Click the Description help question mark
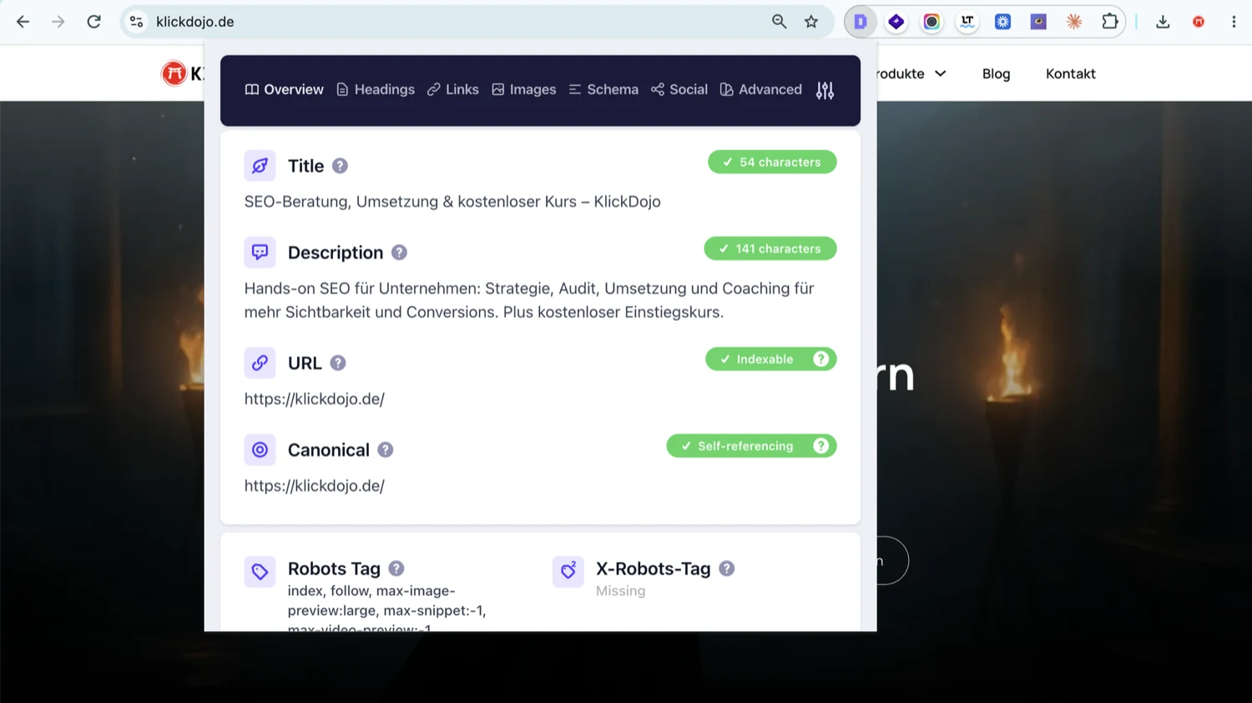The image size is (1252, 703). 399,253
